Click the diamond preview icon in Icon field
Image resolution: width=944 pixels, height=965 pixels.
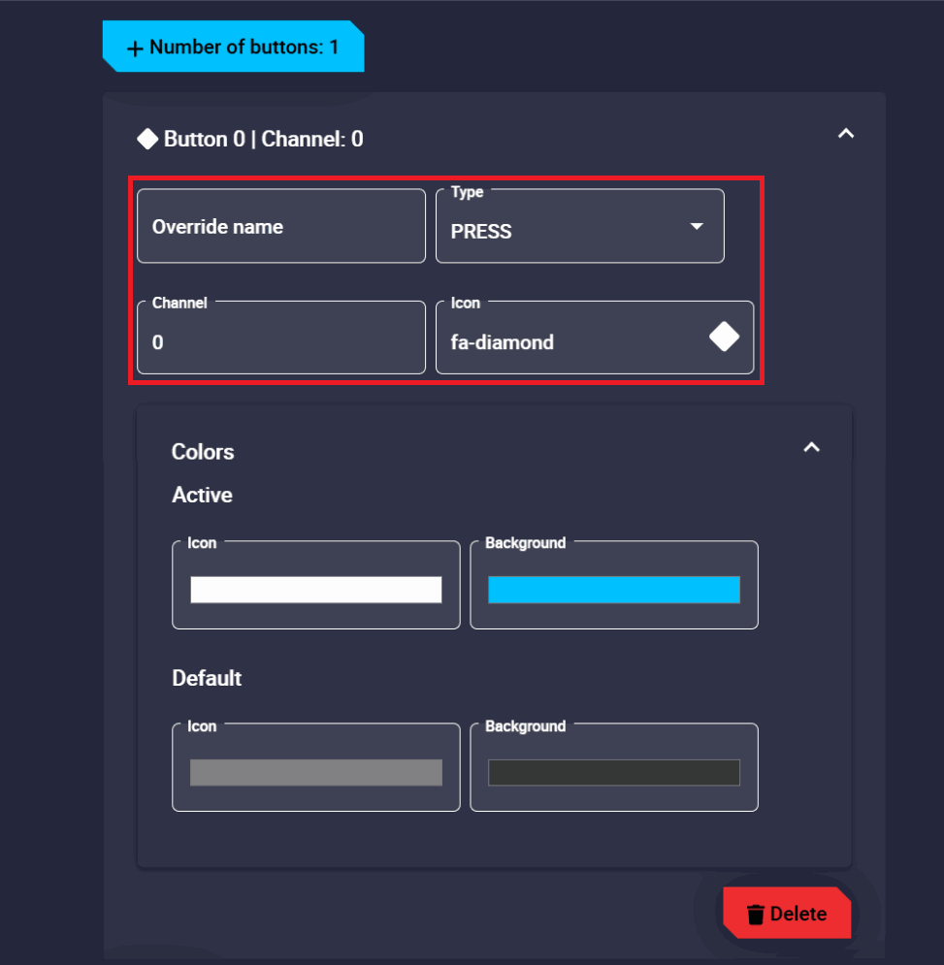tap(724, 337)
